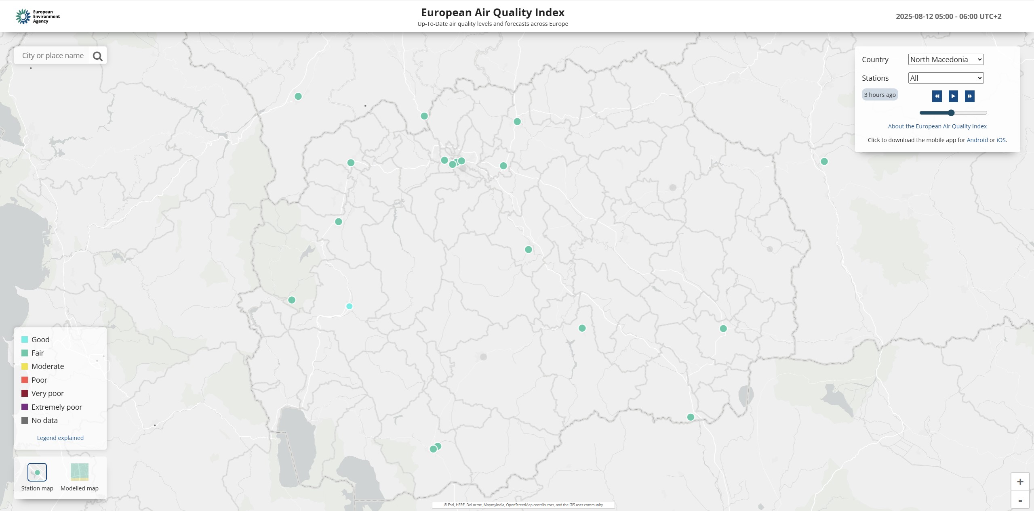Click the easternmost green station marker

tap(824, 161)
